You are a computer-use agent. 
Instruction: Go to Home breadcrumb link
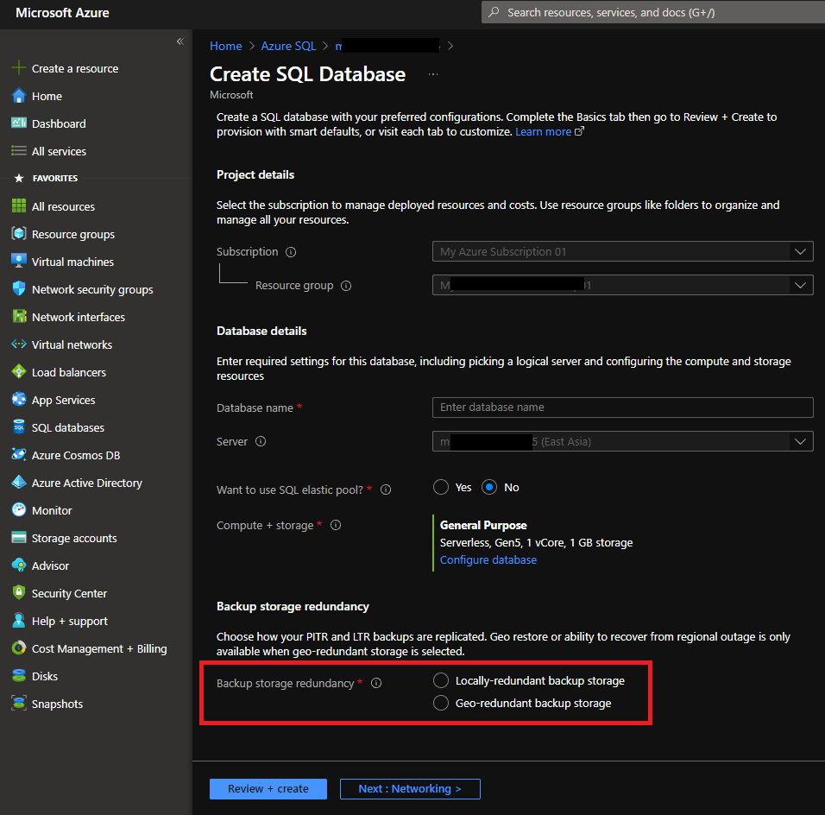point(226,46)
